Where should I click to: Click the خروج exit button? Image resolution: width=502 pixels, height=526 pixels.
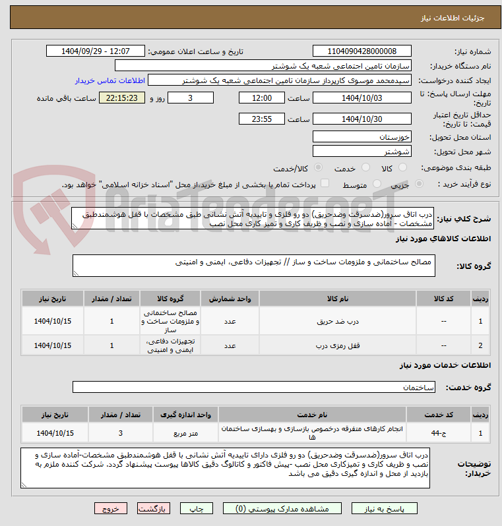click(x=111, y=509)
